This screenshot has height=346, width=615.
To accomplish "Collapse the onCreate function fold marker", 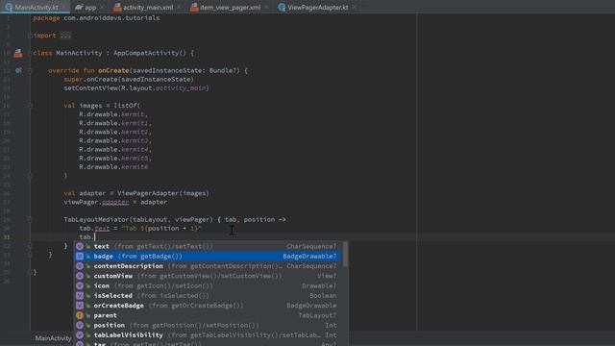I will click(x=30, y=70).
